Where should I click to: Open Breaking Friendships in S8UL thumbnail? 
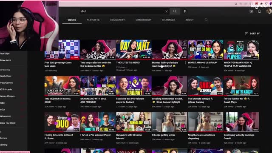[170, 86]
